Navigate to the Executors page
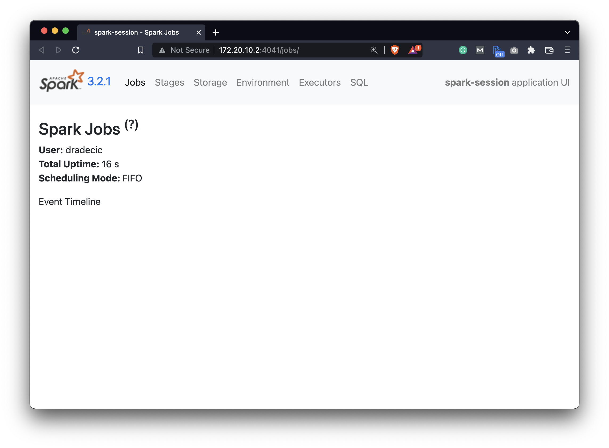This screenshot has height=448, width=609. pyautogui.click(x=320, y=82)
